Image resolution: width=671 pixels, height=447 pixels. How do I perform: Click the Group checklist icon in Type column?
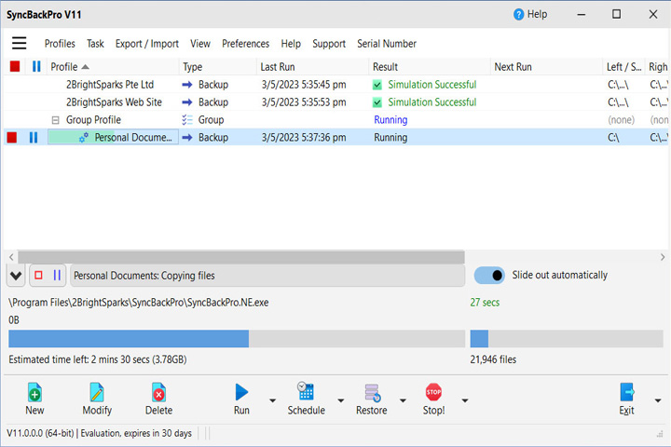coord(187,120)
